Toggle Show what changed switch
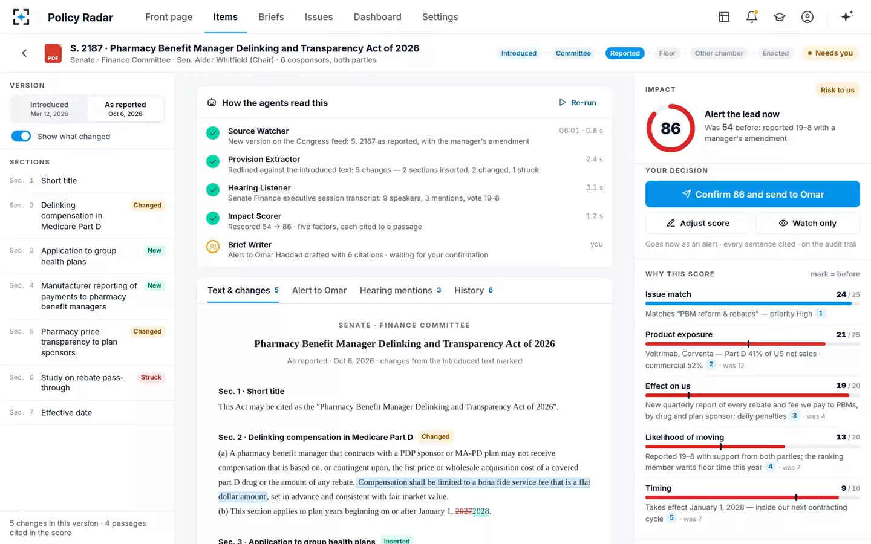Viewport: 871px width, 544px height. [x=21, y=136]
